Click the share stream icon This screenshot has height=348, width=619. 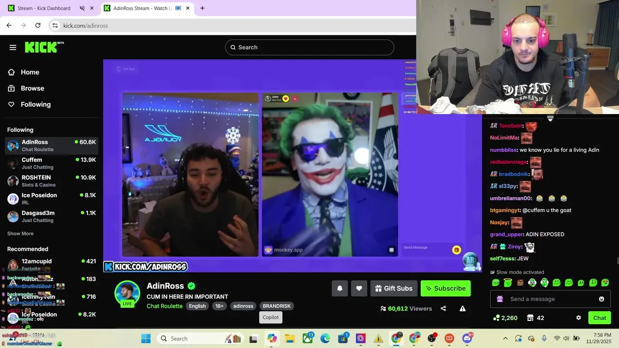tap(443, 308)
